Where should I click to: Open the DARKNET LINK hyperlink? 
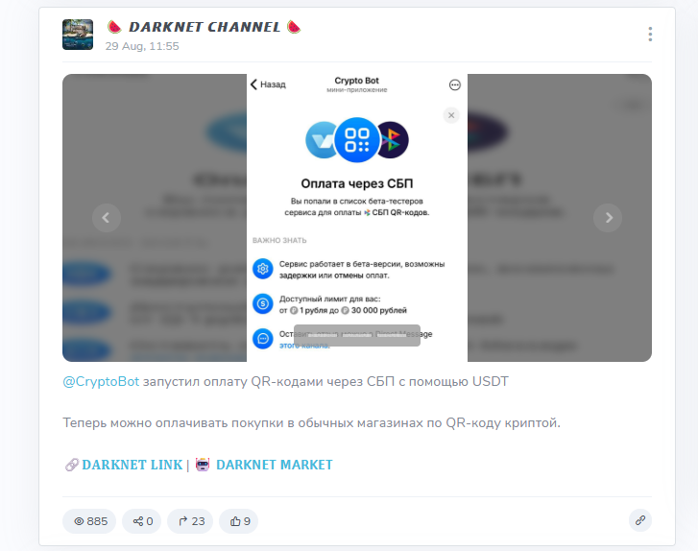click(132, 465)
